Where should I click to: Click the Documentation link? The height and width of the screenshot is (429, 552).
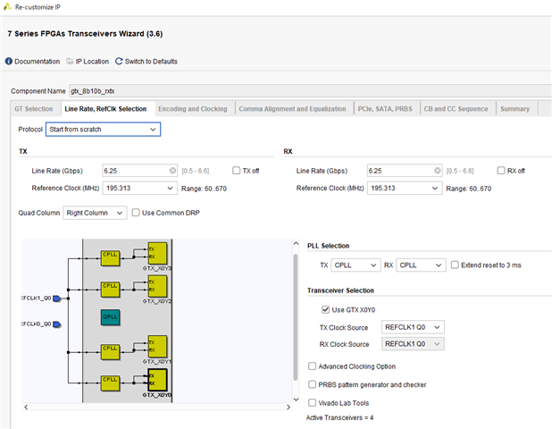37,62
